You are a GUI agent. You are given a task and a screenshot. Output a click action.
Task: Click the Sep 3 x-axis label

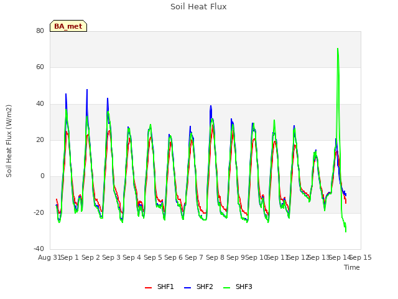pyautogui.click(x=111, y=257)
